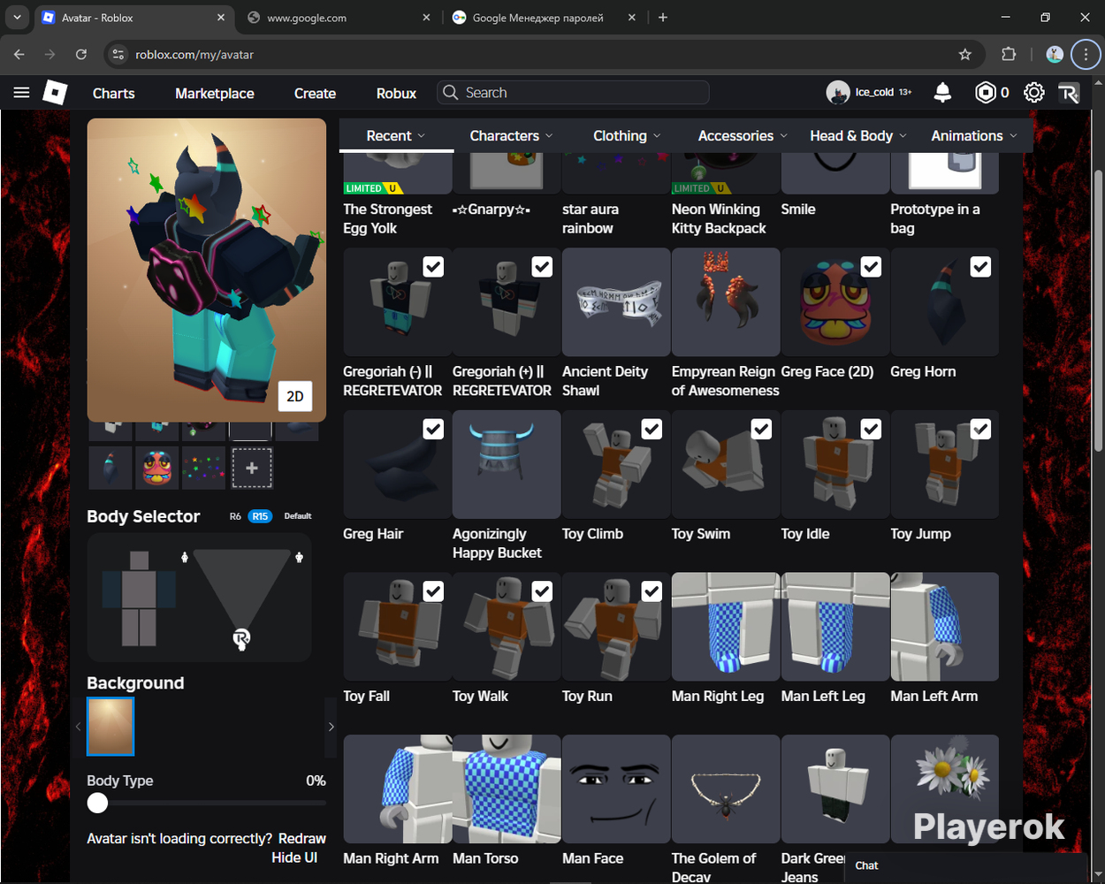1105x884 pixels.
Task: Open Charts in the top navigation
Action: click(x=114, y=93)
